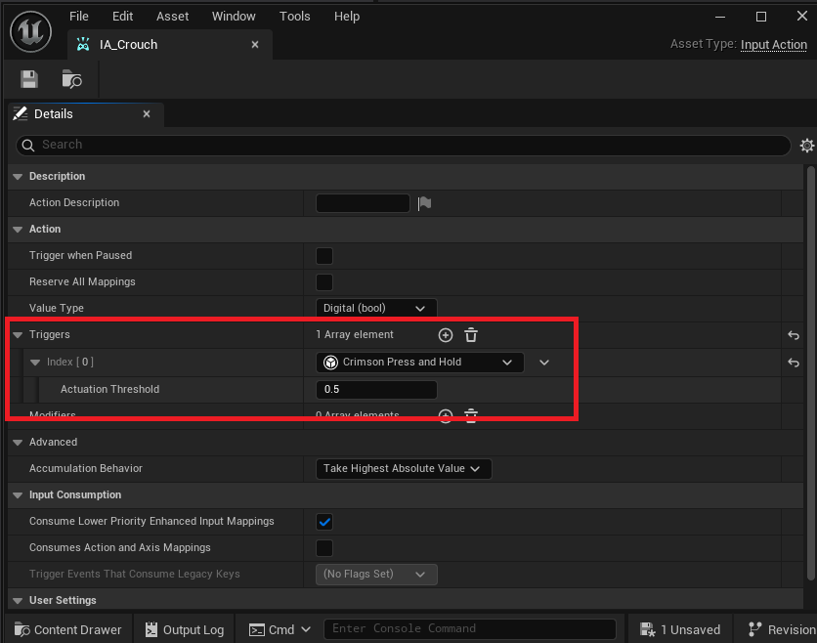817x643 pixels.
Task: Add a new Triggers array element
Action: (446, 335)
